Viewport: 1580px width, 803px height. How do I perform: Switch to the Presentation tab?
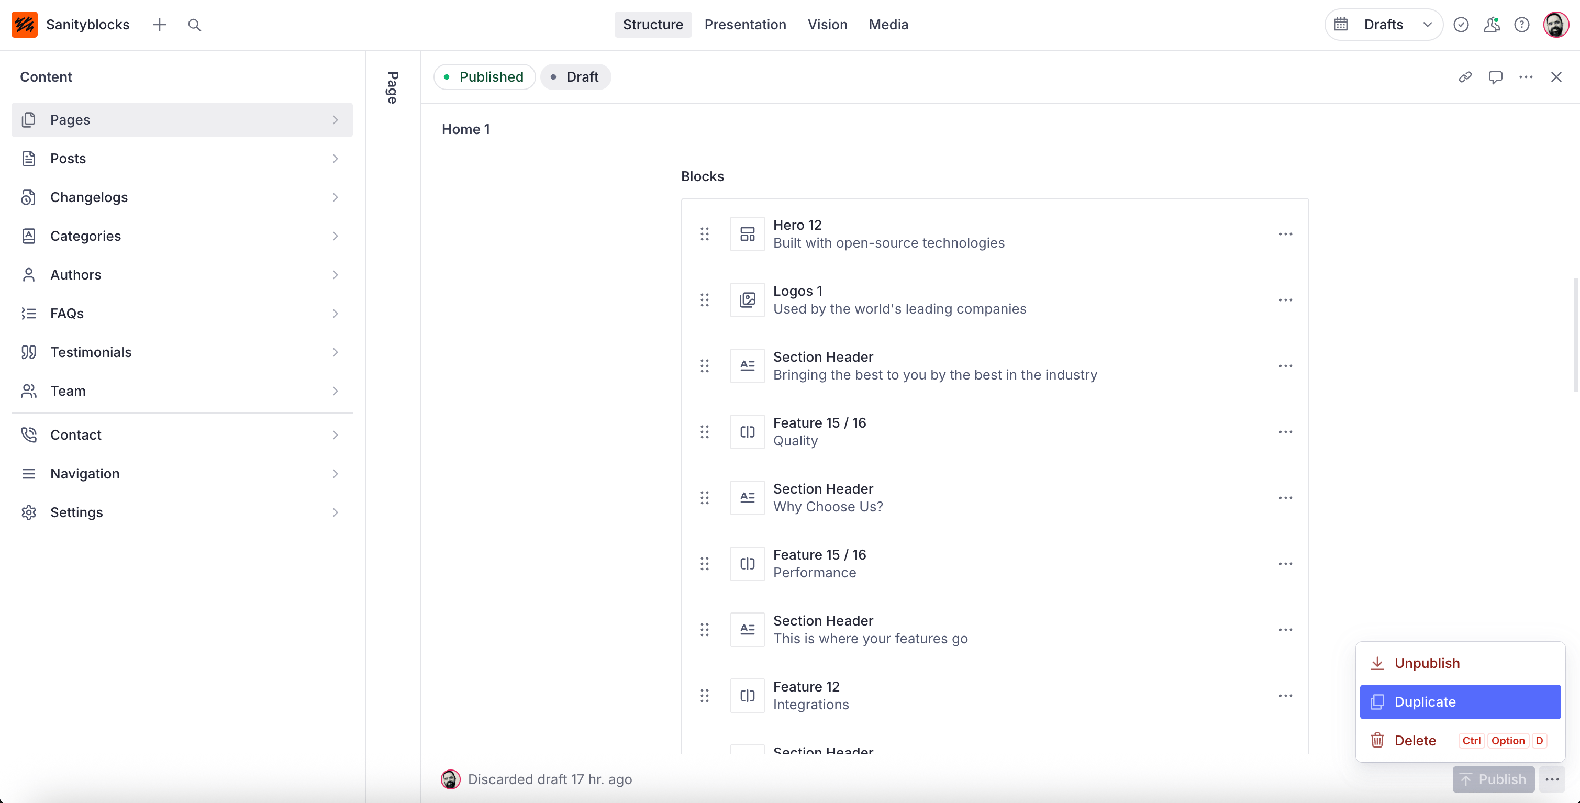pos(744,25)
